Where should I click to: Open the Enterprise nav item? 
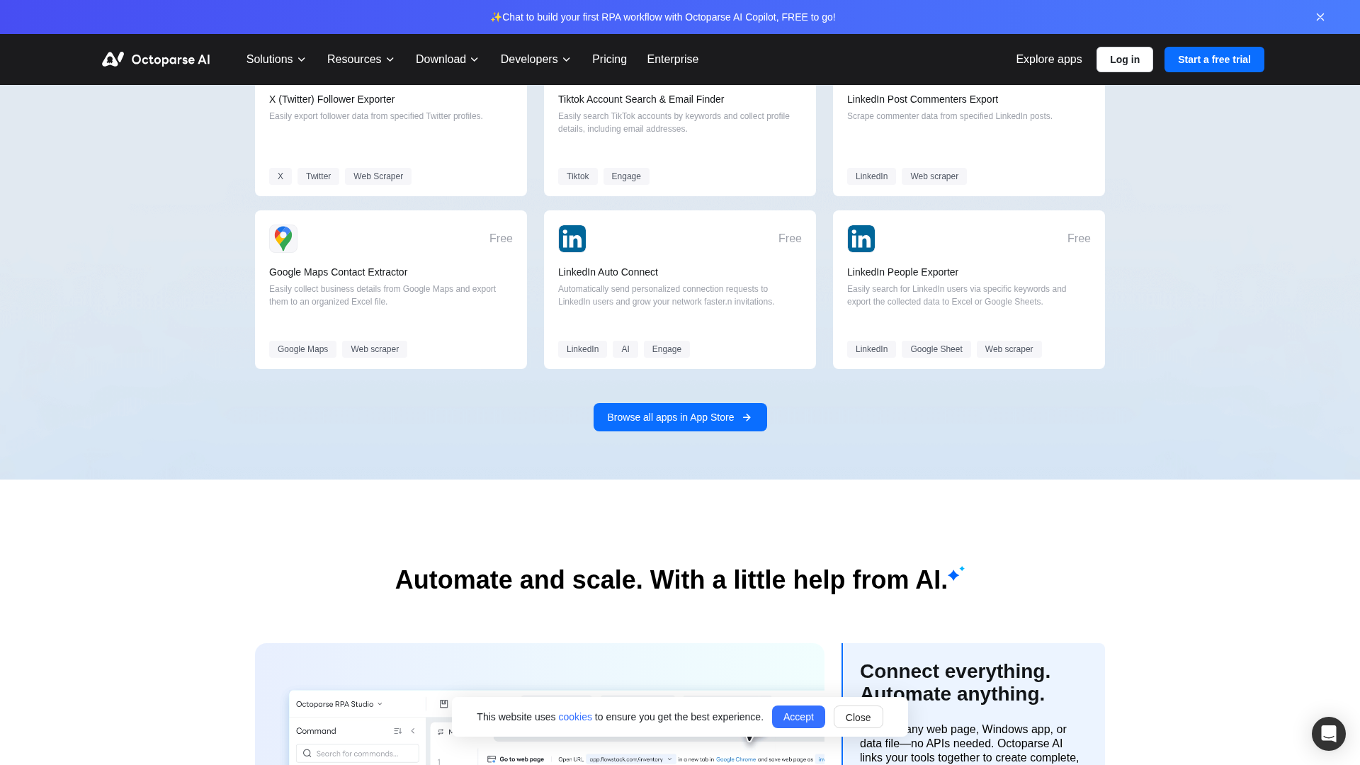point(672,59)
